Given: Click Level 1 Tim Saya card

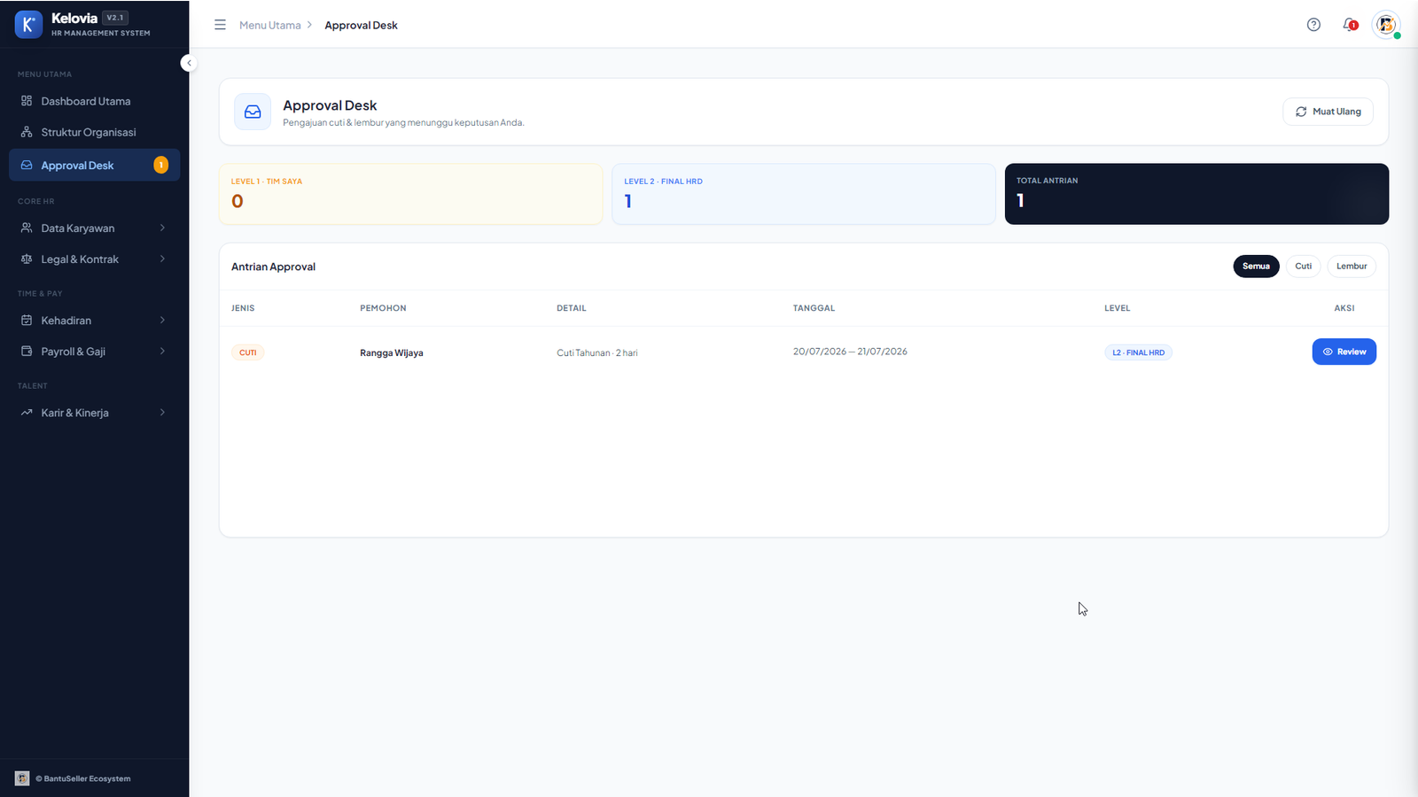Looking at the screenshot, I should pyautogui.click(x=410, y=194).
